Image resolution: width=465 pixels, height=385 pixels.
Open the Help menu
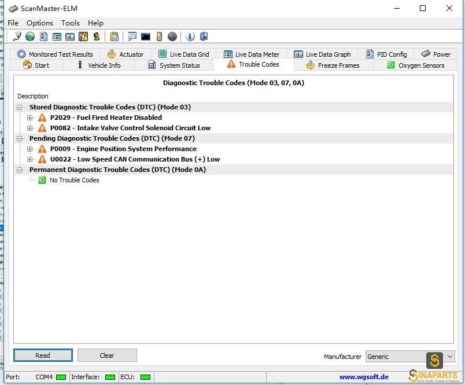(x=95, y=23)
